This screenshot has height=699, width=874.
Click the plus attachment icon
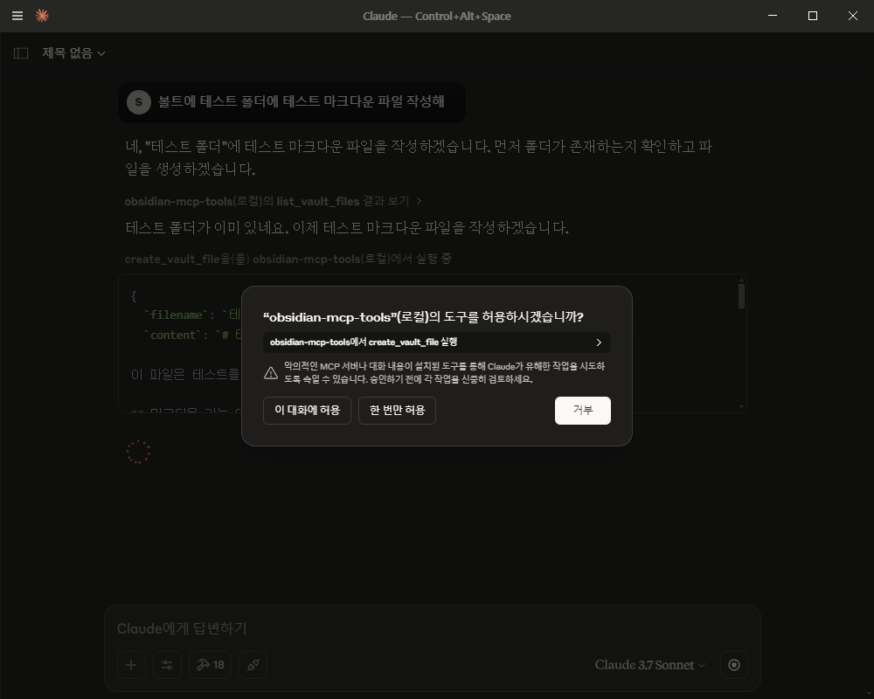pos(132,665)
